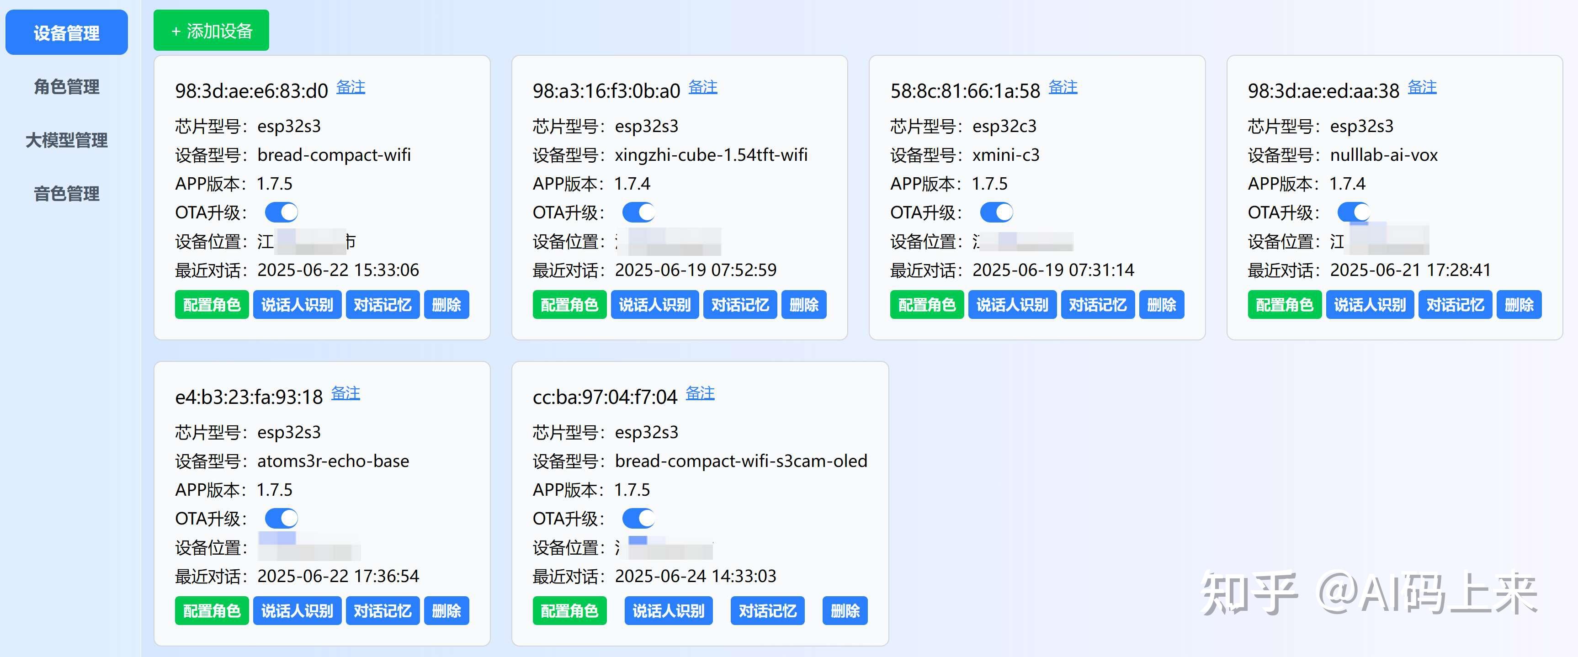This screenshot has height=657, width=1578.
Task: Delete device e4:b3:23:fa:93:18
Action: click(x=446, y=610)
